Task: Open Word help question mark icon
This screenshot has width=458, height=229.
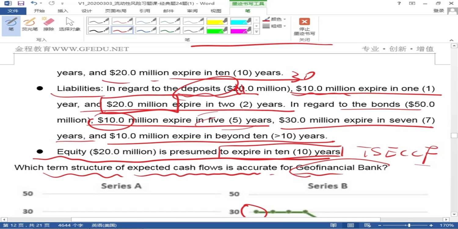Action: point(399,3)
